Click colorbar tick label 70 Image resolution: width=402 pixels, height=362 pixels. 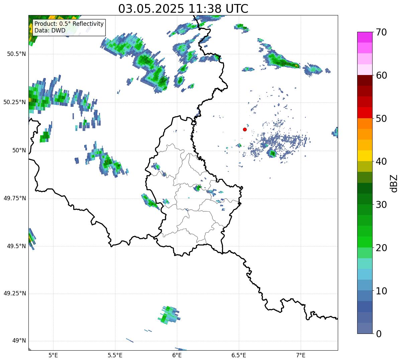pos(381,32)
